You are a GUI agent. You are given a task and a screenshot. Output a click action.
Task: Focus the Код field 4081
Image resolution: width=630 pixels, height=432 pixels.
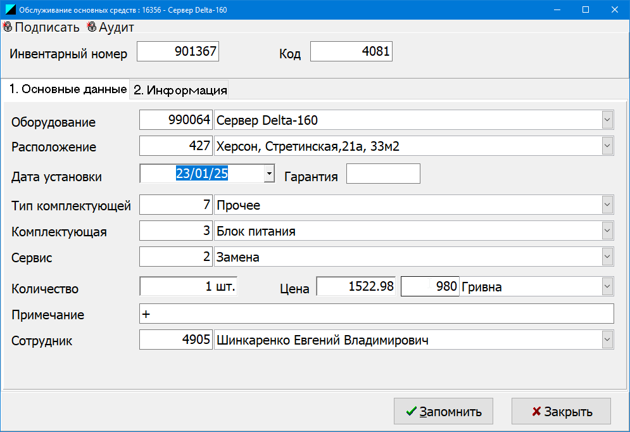point(351,51)
